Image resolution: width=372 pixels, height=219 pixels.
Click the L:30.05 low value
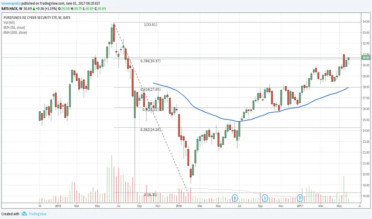[x=88, y=9]
